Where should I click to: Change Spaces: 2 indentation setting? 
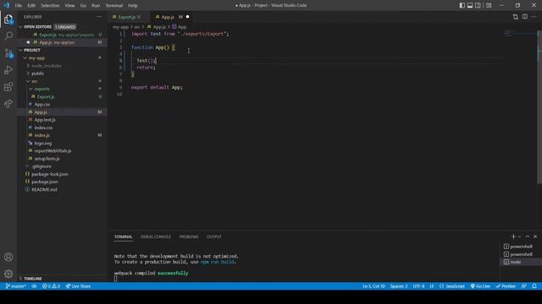(x=399, y=286)
